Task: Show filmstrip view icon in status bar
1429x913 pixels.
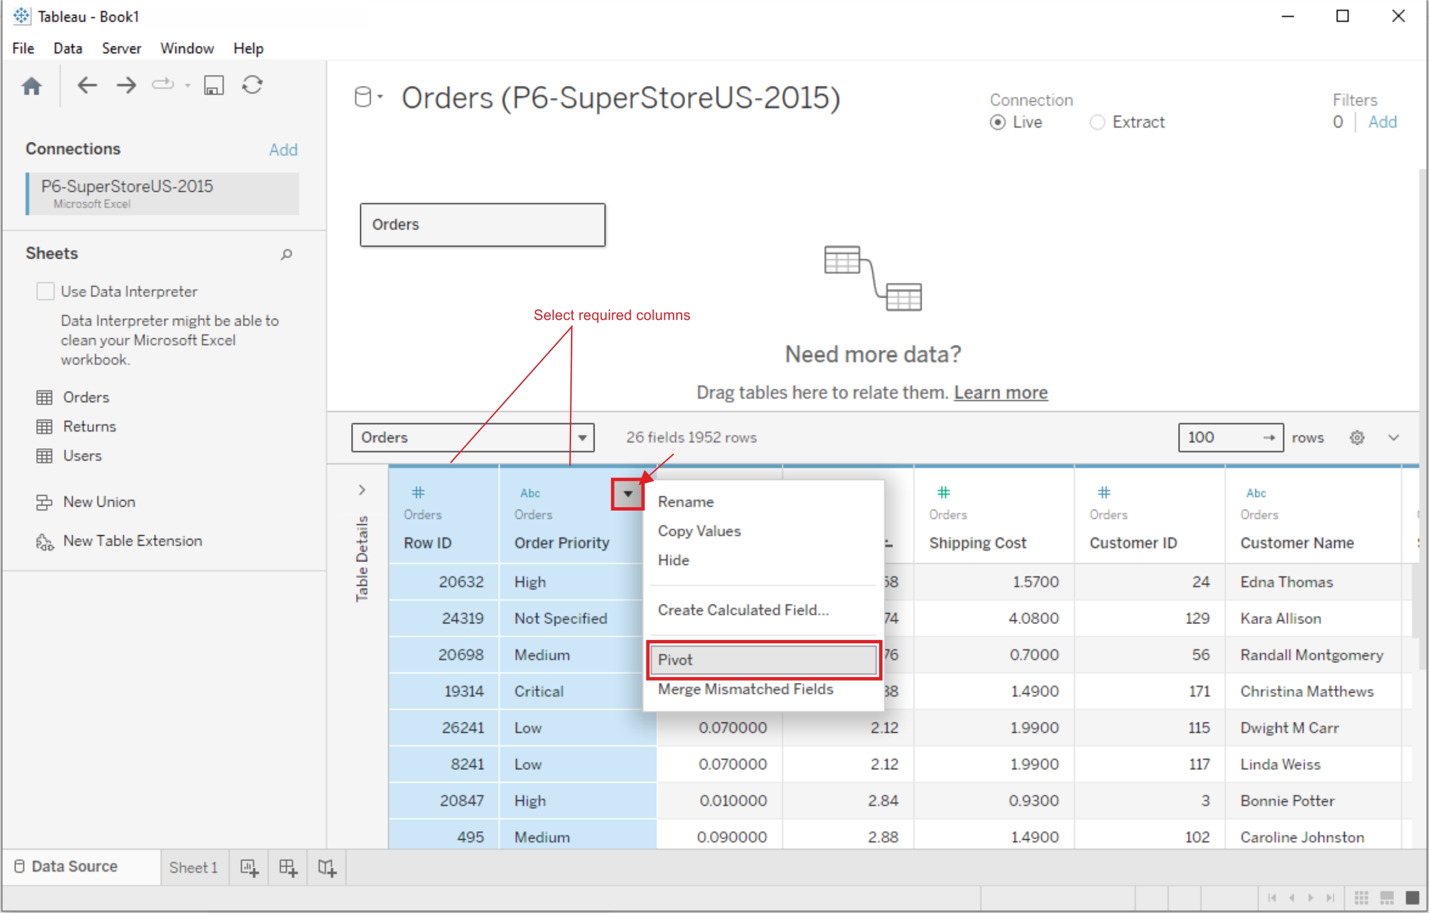Action: pyautogui.click(x=1387, y=898)
